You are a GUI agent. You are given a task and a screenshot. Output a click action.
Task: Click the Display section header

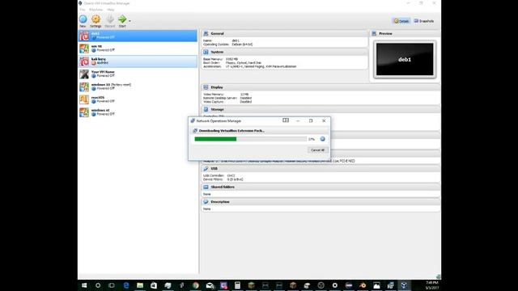coord(321,87)
